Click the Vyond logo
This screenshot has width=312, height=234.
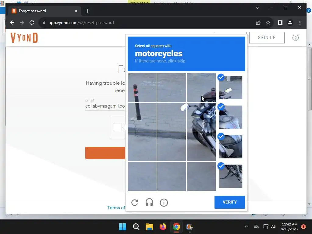point(24,37)
